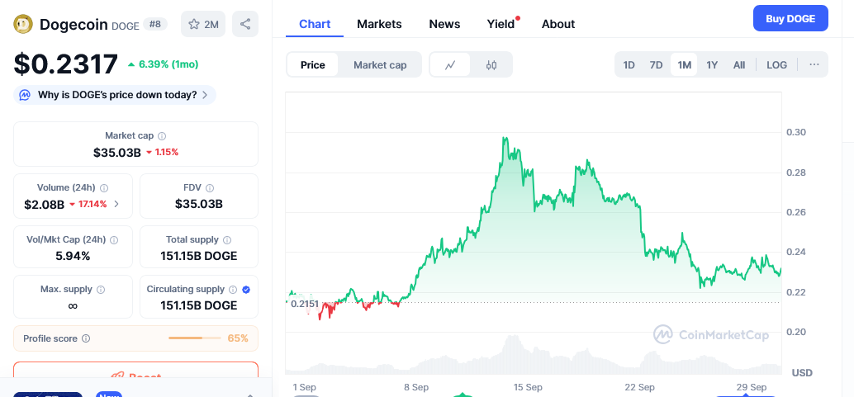Select the 7D time range

tap(656, 65)
